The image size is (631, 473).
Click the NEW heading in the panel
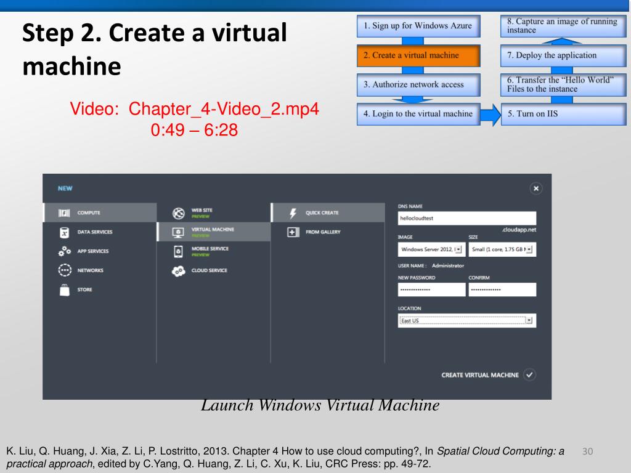coord(65,188)
